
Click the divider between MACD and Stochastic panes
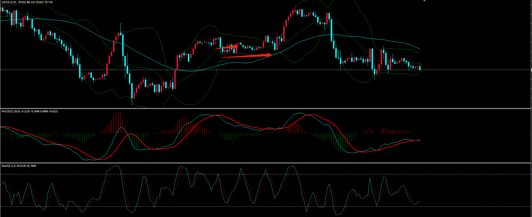point(255,163)
